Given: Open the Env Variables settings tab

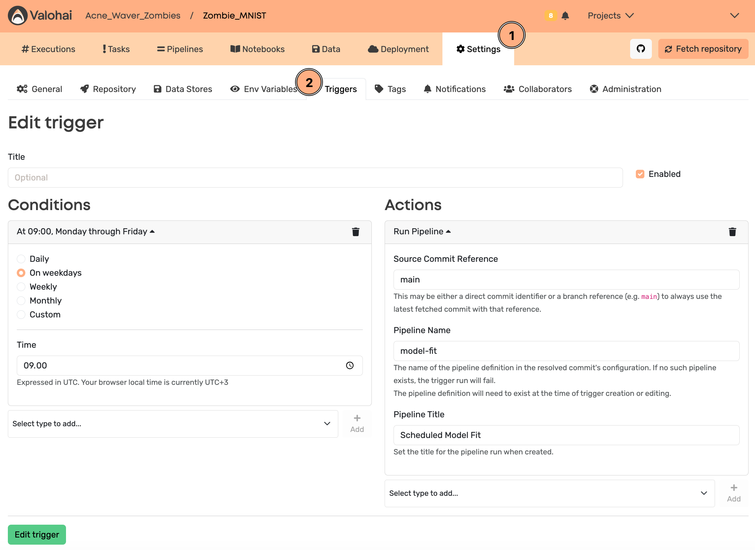Looking at the screenshot, I should click(x=264, y=89).
